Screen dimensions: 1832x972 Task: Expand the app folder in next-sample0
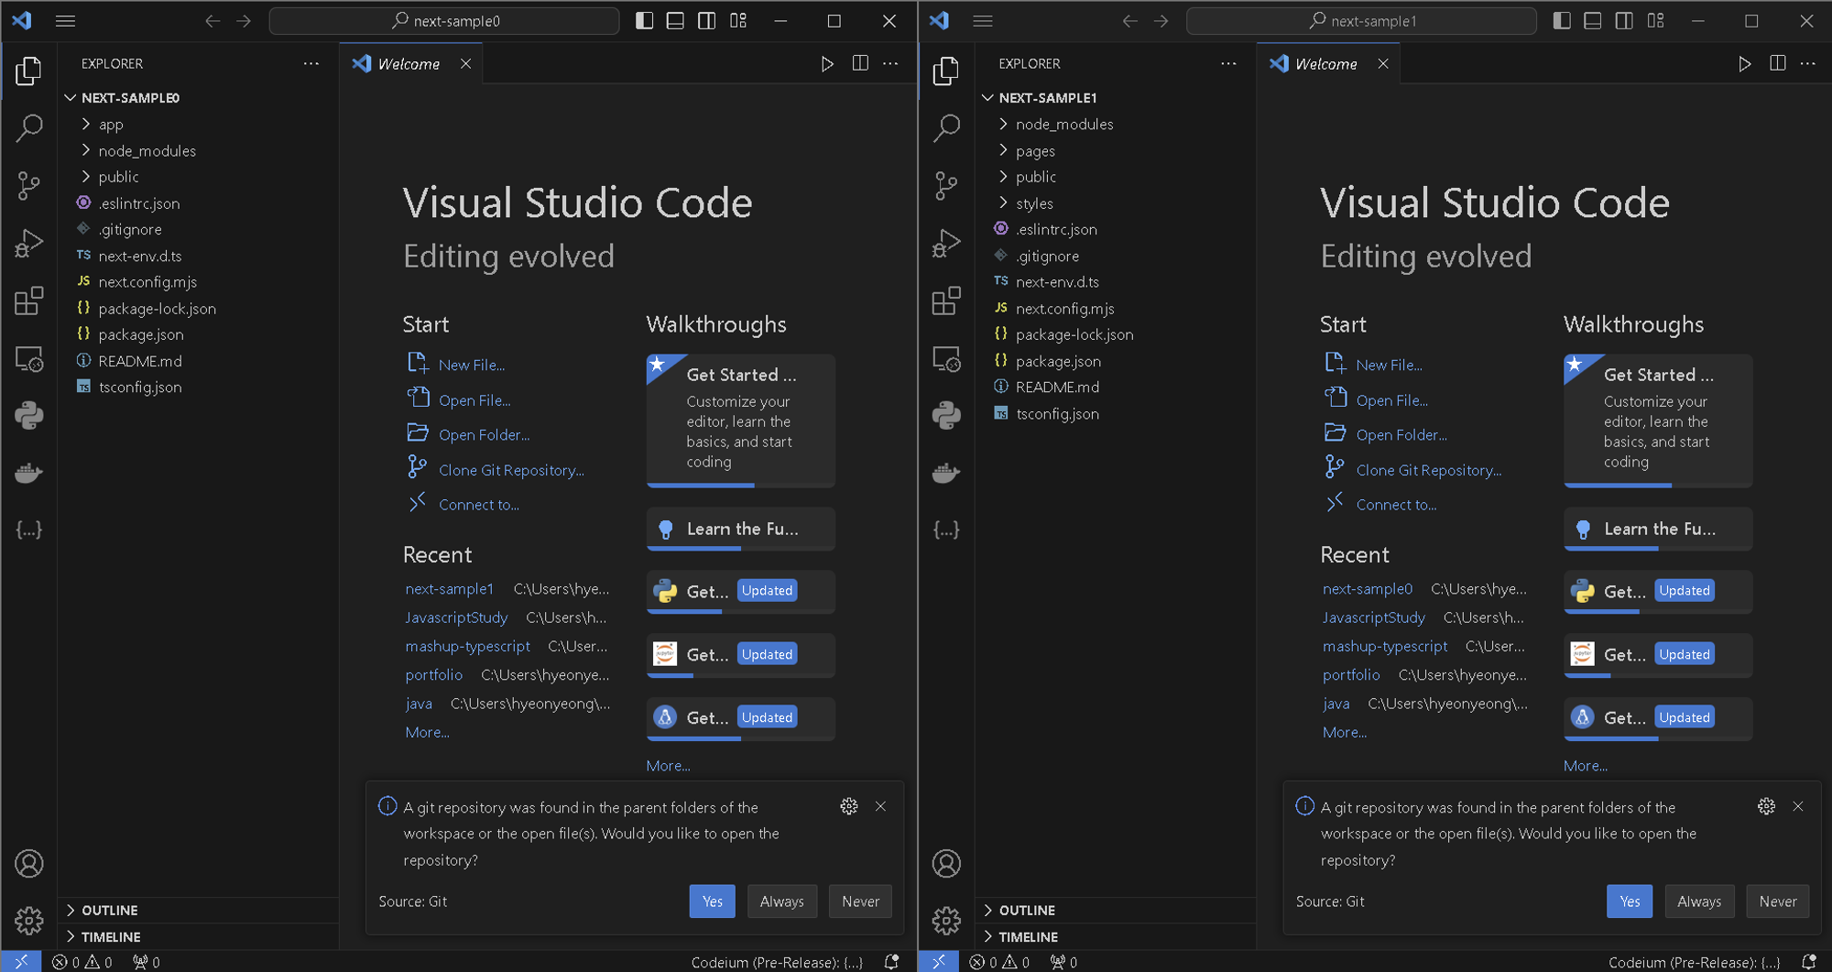[198, 125]
